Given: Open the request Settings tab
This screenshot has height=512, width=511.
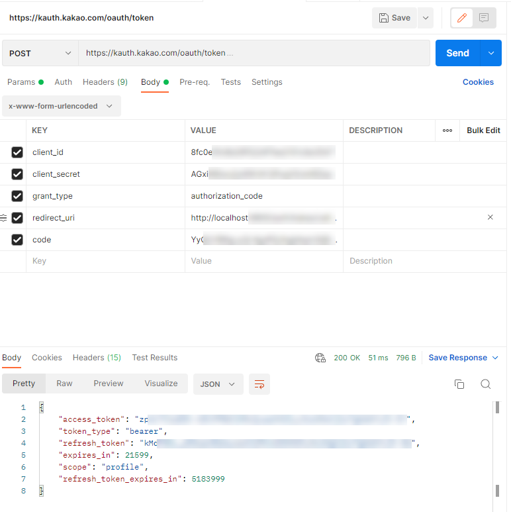Looking at the screenshot, I should pyautogui.click(x=267, y=82).
